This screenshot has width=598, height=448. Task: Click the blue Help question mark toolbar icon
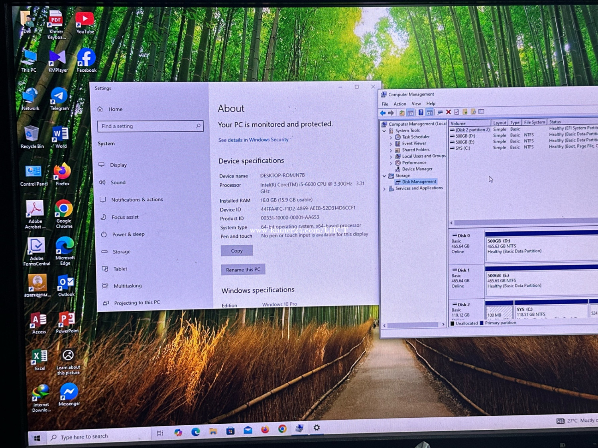click(421, 112)
